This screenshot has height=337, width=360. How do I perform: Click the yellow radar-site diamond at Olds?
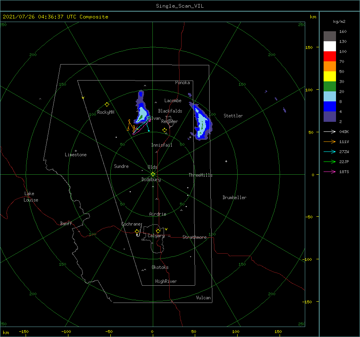(153, 174)
